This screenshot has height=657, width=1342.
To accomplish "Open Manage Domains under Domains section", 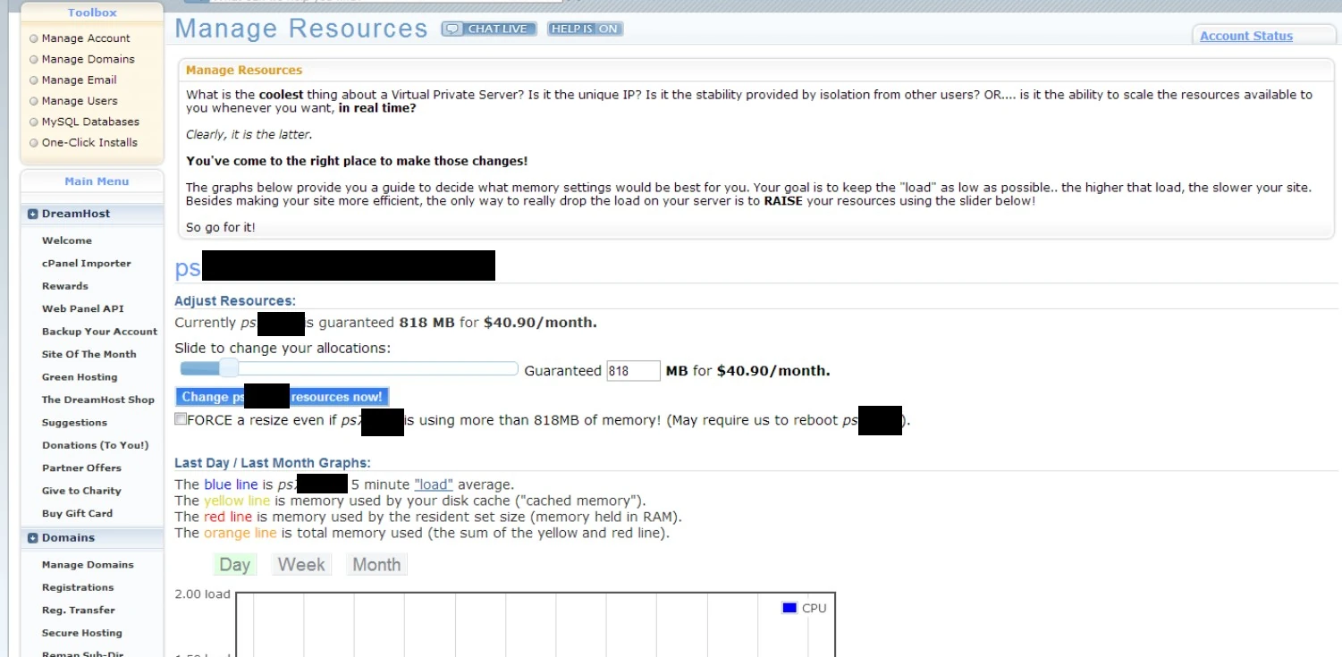I will click(88, 565).
